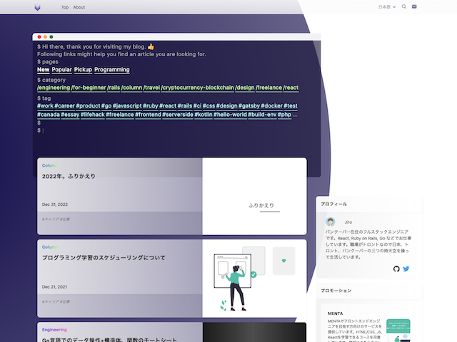Image resolution: width=457 pixels, height=342 pixels.
Task: Open the Top menu item
Action: coord(65,7)
